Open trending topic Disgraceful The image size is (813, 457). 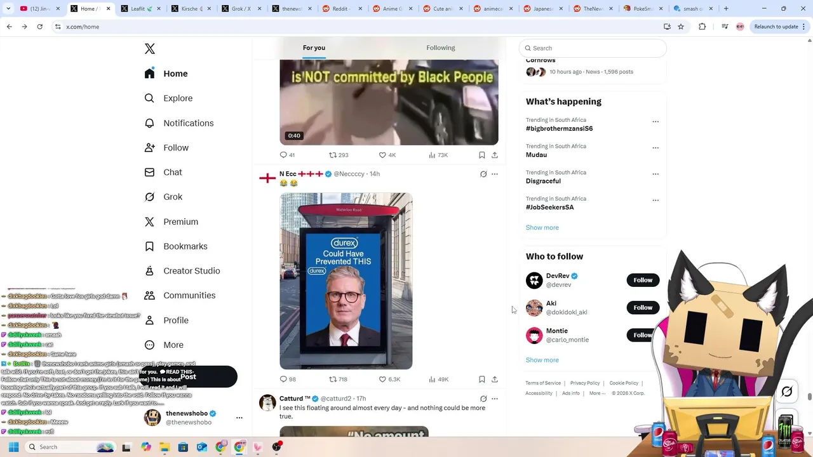543,181
